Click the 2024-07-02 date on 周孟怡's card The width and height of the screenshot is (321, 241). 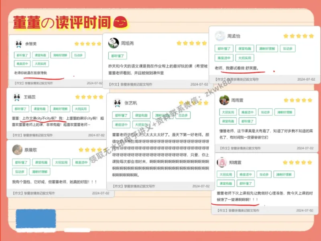306,79
